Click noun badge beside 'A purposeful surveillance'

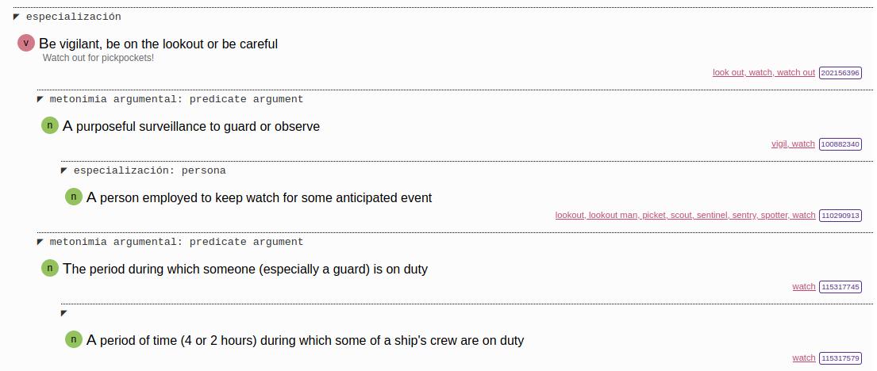[x=50, y=126]
